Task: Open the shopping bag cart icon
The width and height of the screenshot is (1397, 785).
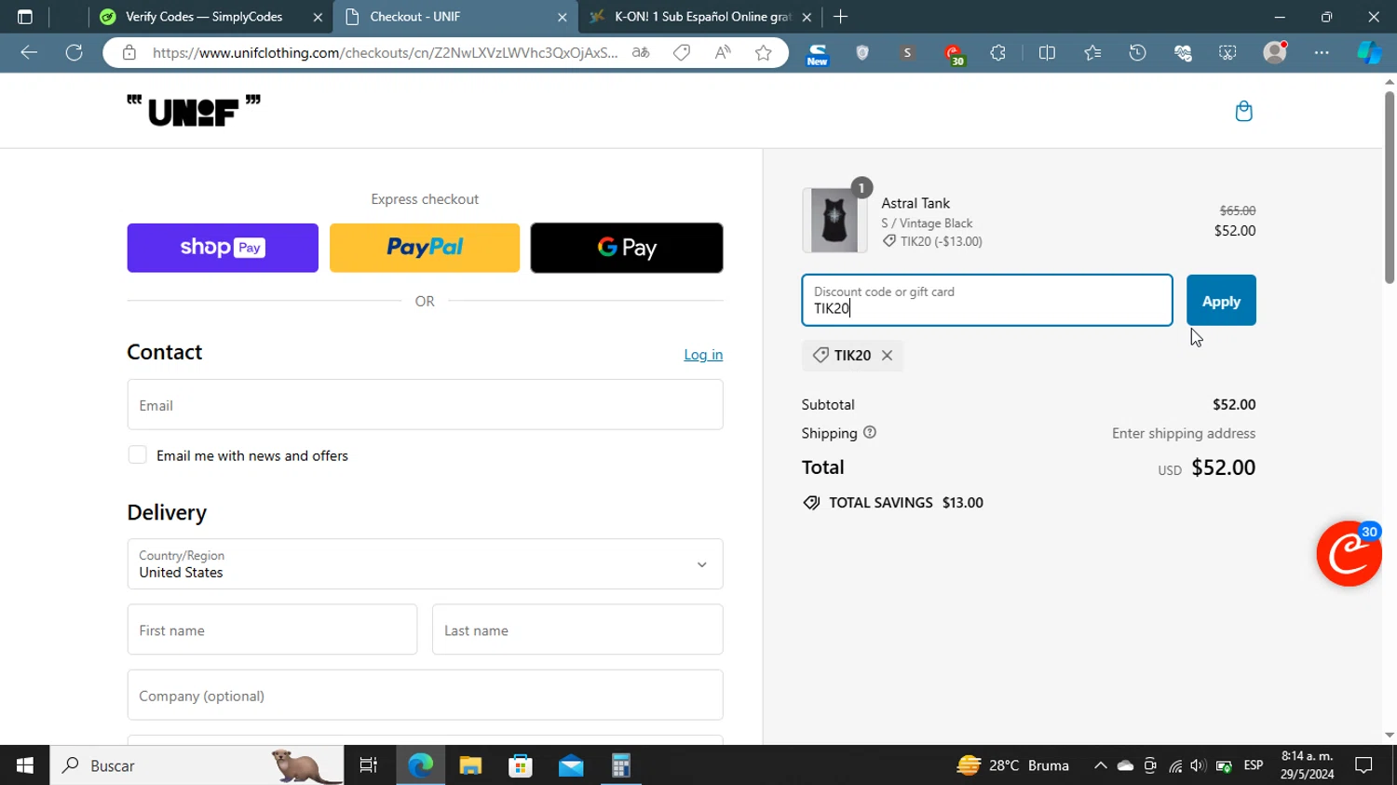Action: (1243, 112)
